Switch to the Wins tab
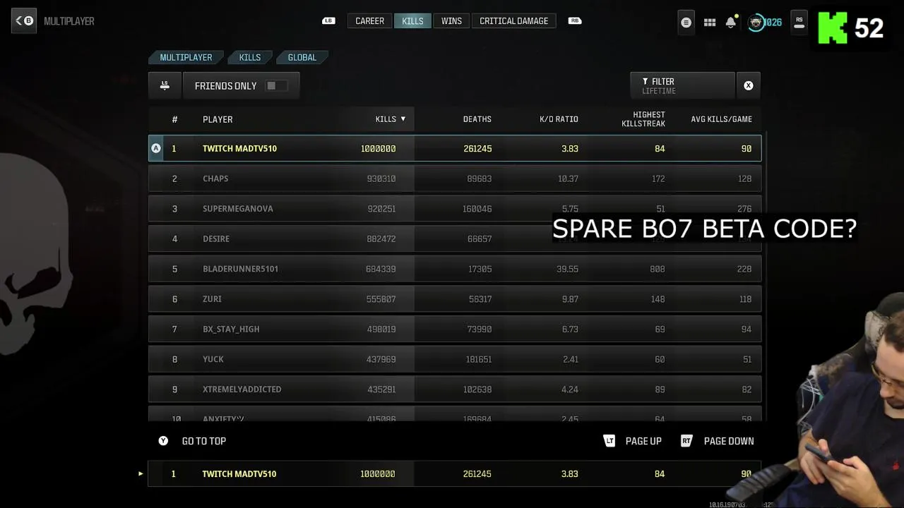This screenshot has height=508, width=904. tap(451, 21)
